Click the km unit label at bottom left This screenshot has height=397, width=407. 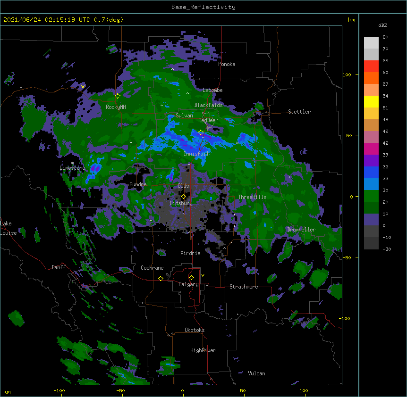coord(7,392)
